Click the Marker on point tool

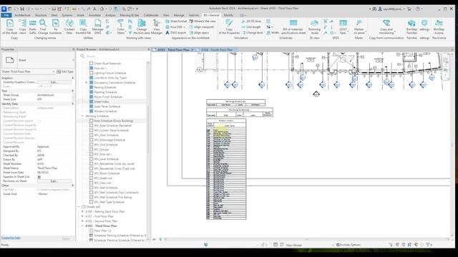(359, 27)
